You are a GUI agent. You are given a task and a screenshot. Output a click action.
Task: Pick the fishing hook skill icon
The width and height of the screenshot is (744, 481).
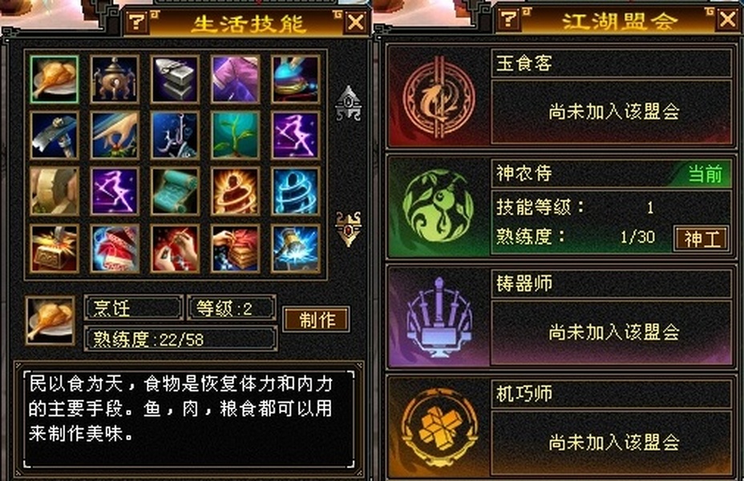(x=175, y=135)
